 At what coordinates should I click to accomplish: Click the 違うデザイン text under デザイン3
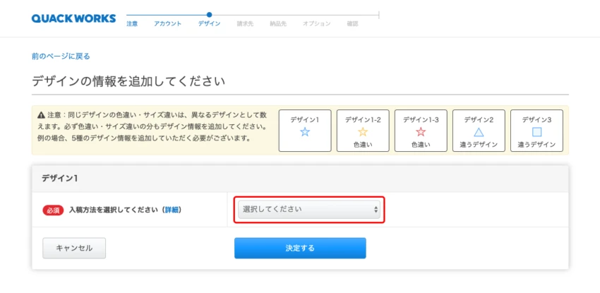pos(537,145)
